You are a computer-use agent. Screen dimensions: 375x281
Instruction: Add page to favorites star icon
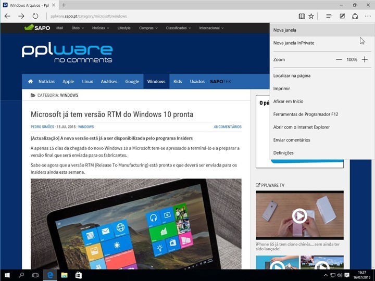click(311, 16)
